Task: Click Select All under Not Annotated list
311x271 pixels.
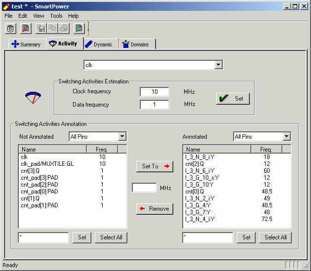Action: [111, 237]
